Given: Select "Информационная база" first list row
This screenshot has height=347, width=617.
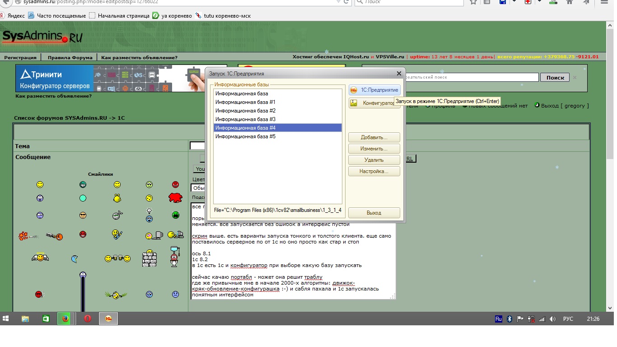Looking at the screenshot, I should pos(278,94).
